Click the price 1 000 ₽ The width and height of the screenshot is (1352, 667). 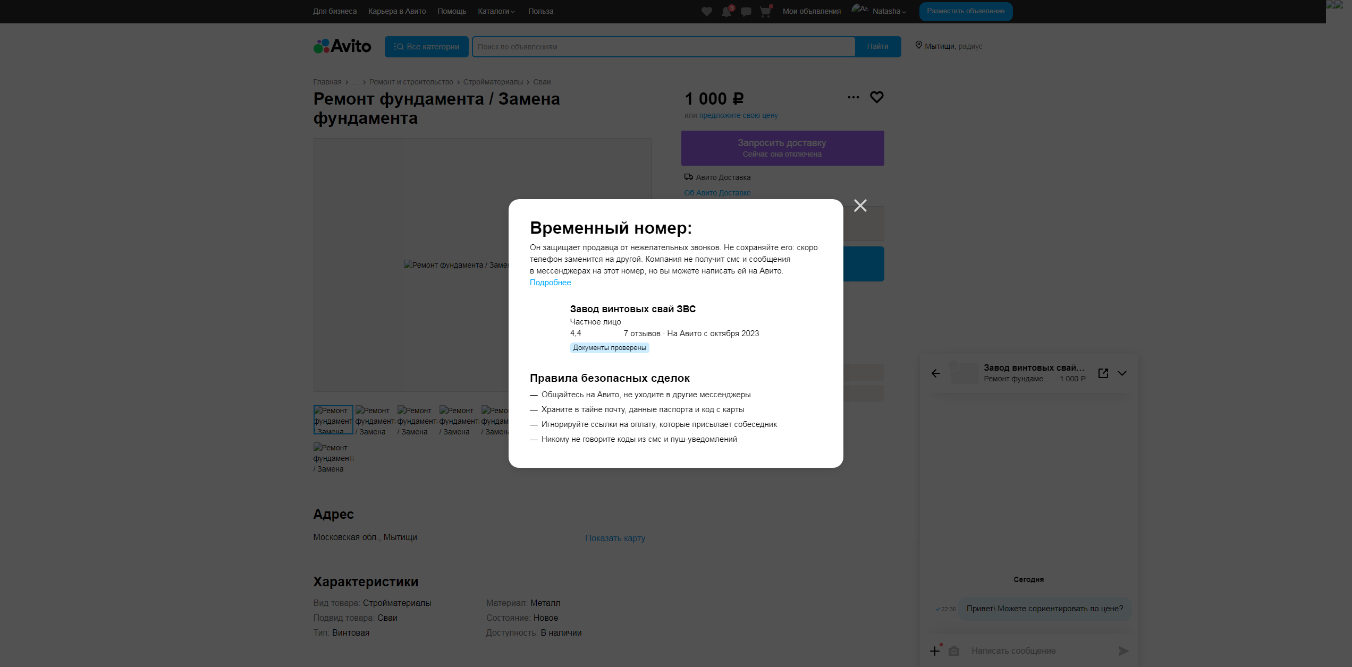click(x=714, y=99)
